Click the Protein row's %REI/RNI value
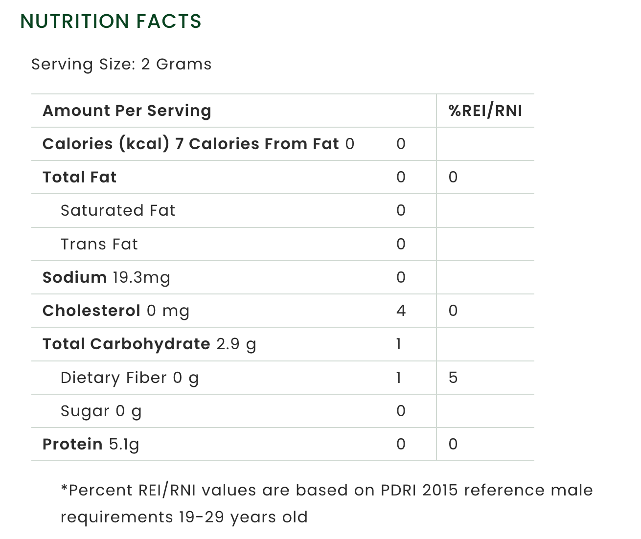641x539 pixels. click(x=453, y=444)
